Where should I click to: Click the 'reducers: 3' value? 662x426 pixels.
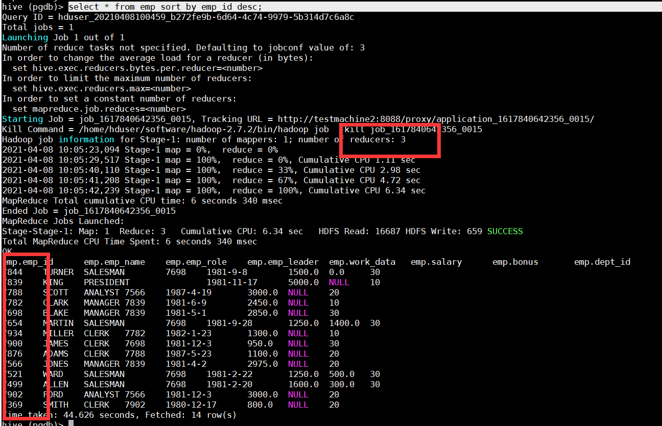pos(377,139)
